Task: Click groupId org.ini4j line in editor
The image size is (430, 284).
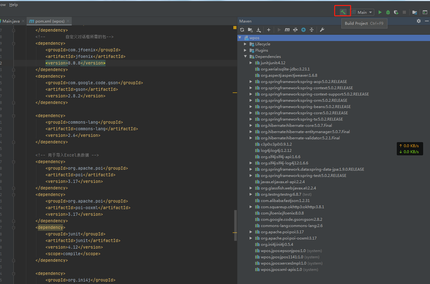Action: coord(80,280)
